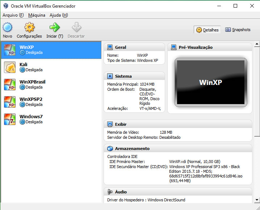The width and height of the screenshot is (260, 210).
Task: Select the WinXPSP2 virtual machine name
Action: coord(31,99)
